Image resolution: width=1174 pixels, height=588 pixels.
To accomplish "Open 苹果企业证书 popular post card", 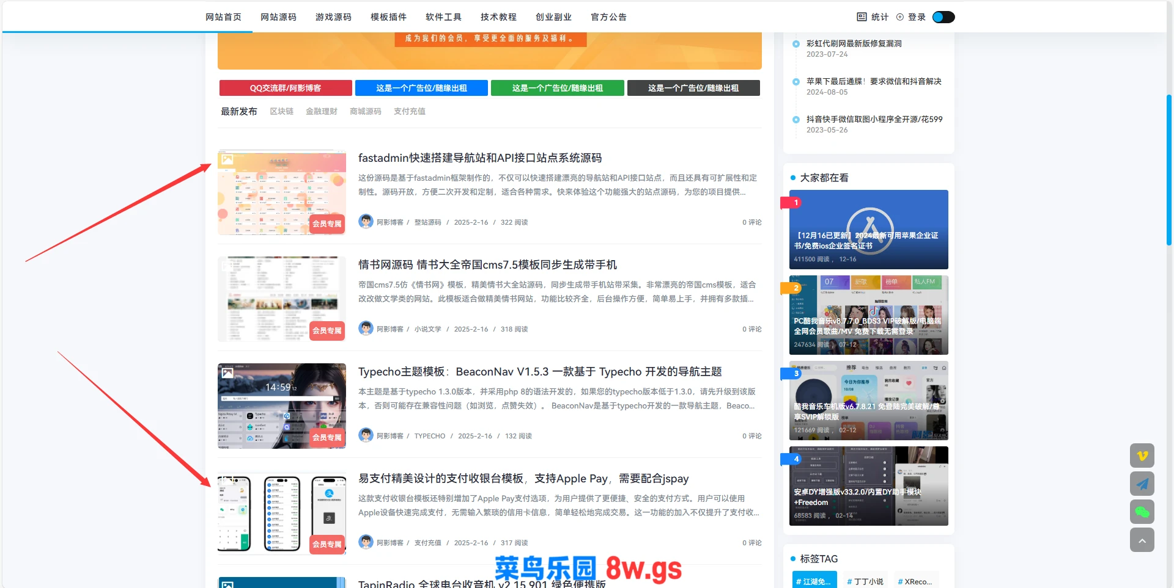I will [x=868, y=230].
